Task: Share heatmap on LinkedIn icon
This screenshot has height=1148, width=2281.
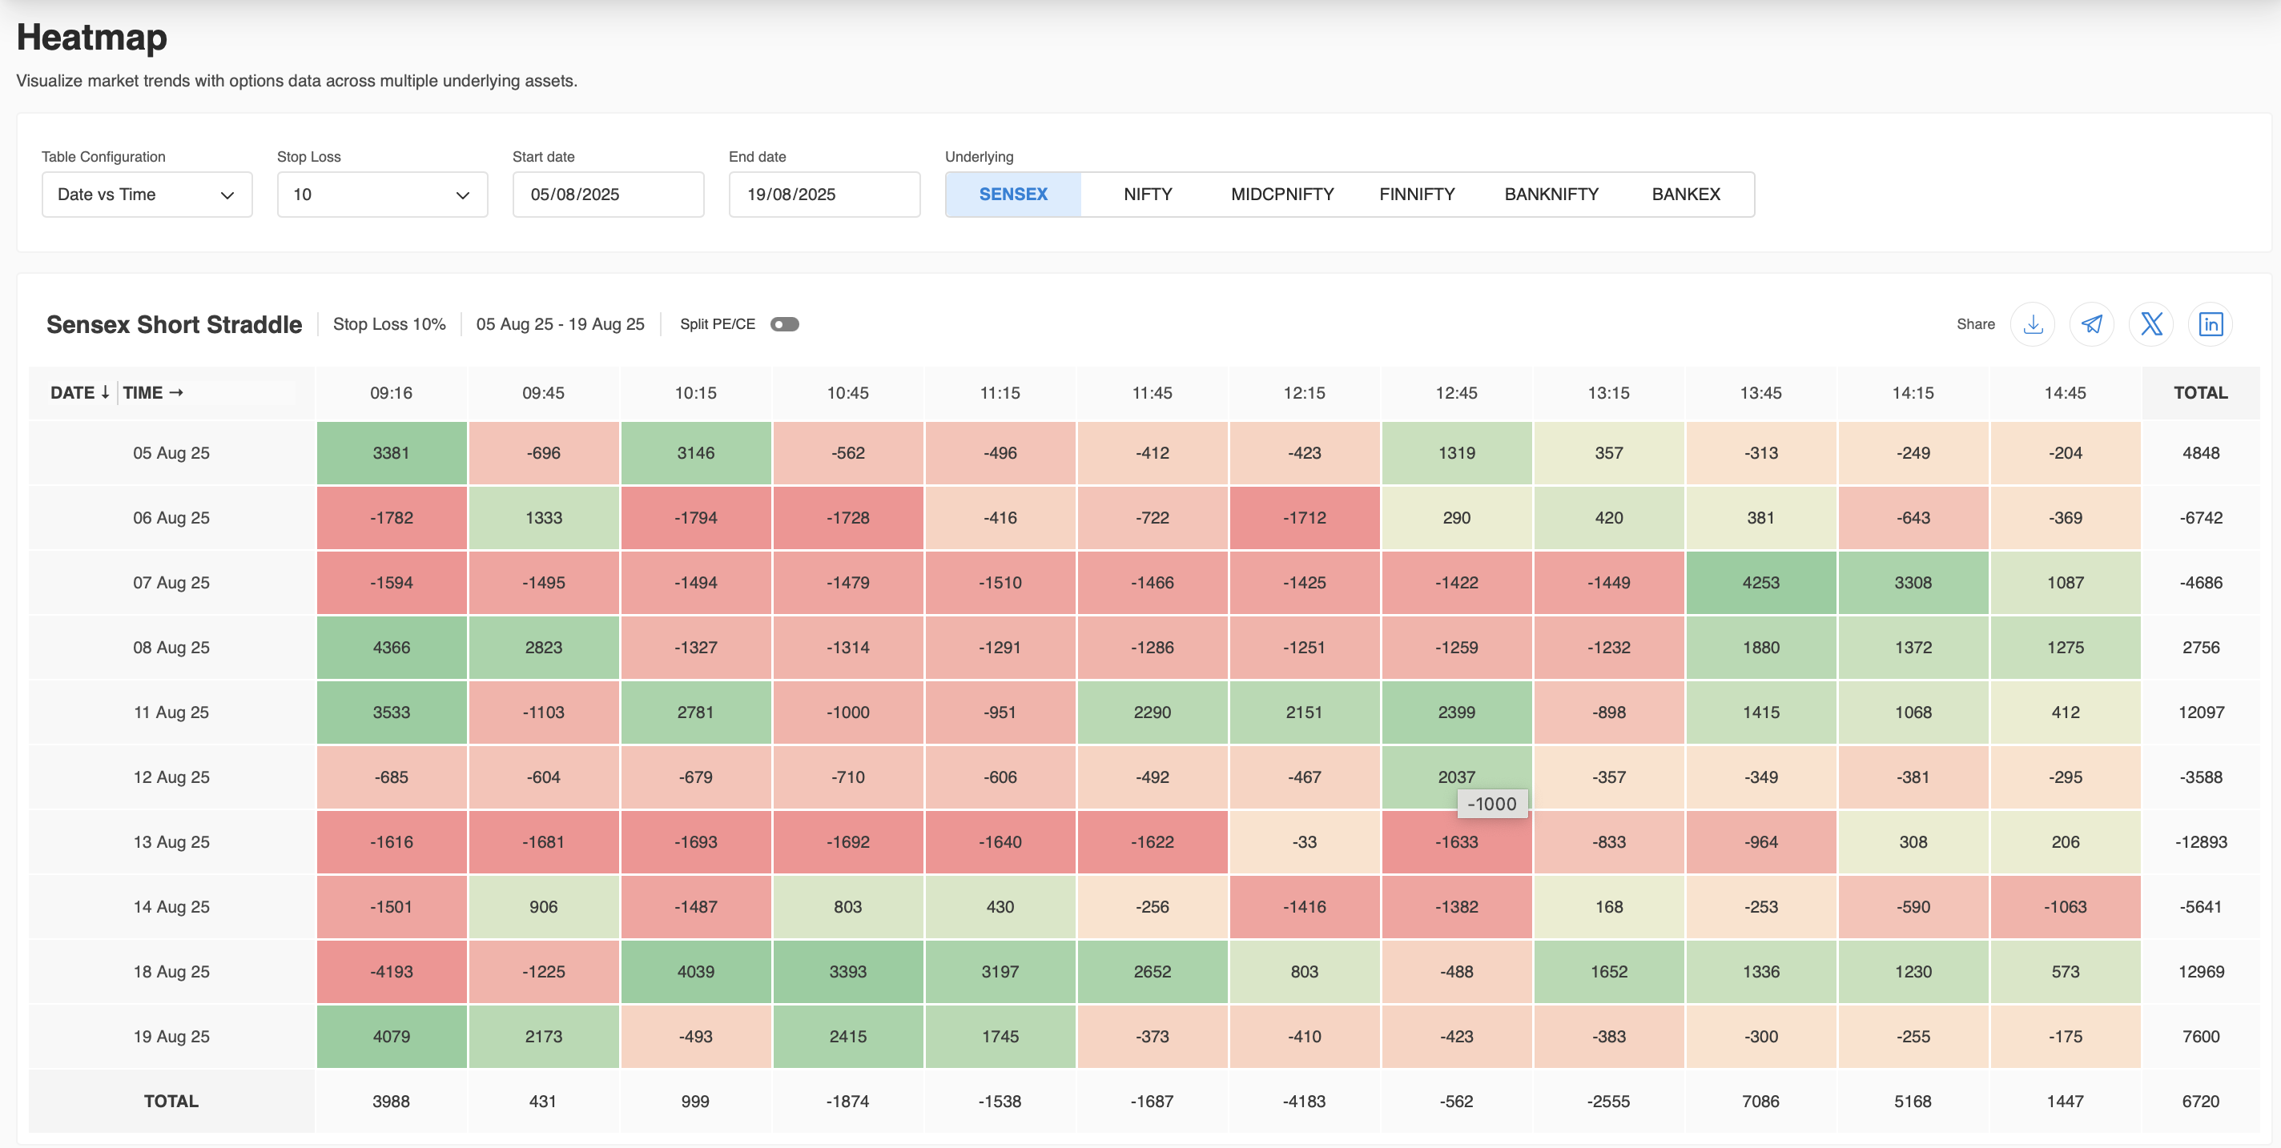Action: click(x=2211, y=324)
